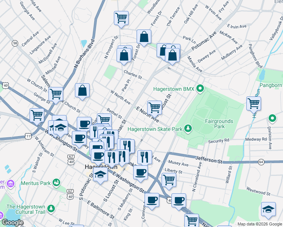Select the shopping bag marker near N Prospect St
The image size is (283, 227).
[x=124, y=55]
